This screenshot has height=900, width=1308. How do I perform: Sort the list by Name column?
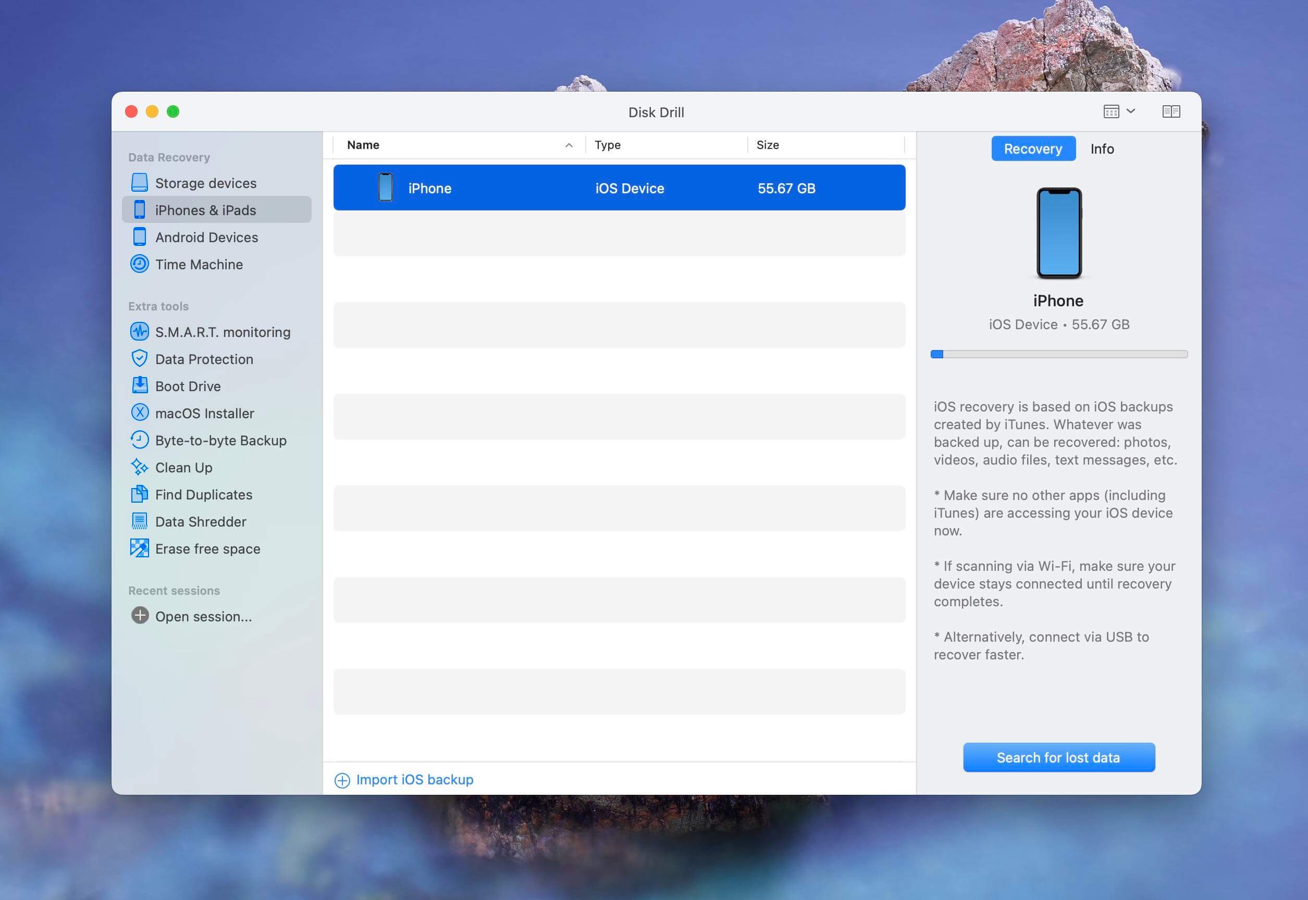click(x=363, y=145)
